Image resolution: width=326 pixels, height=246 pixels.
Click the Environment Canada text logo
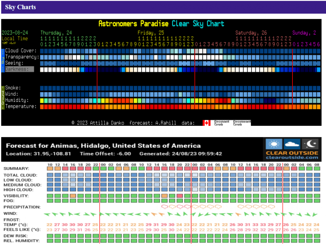pos(221,123)
